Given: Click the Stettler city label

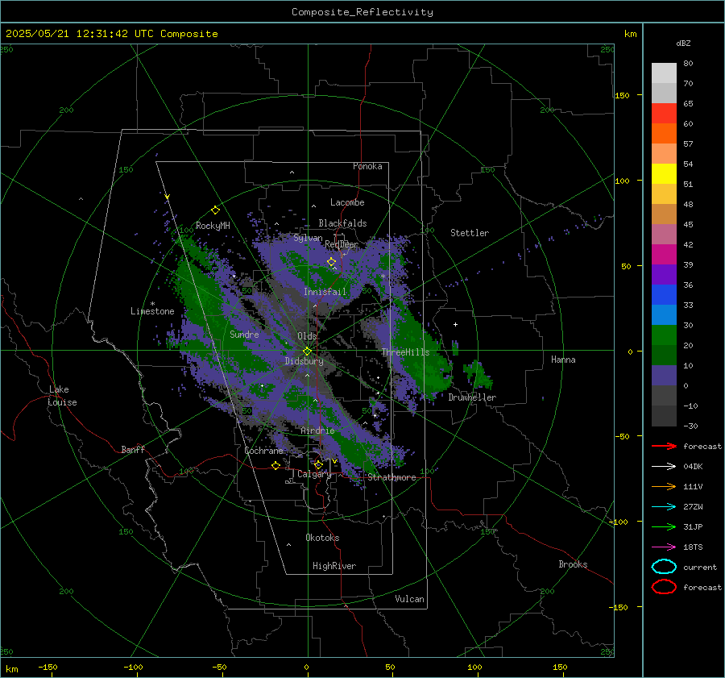Looking at the screenshot, I should click(x=470, y=233).
